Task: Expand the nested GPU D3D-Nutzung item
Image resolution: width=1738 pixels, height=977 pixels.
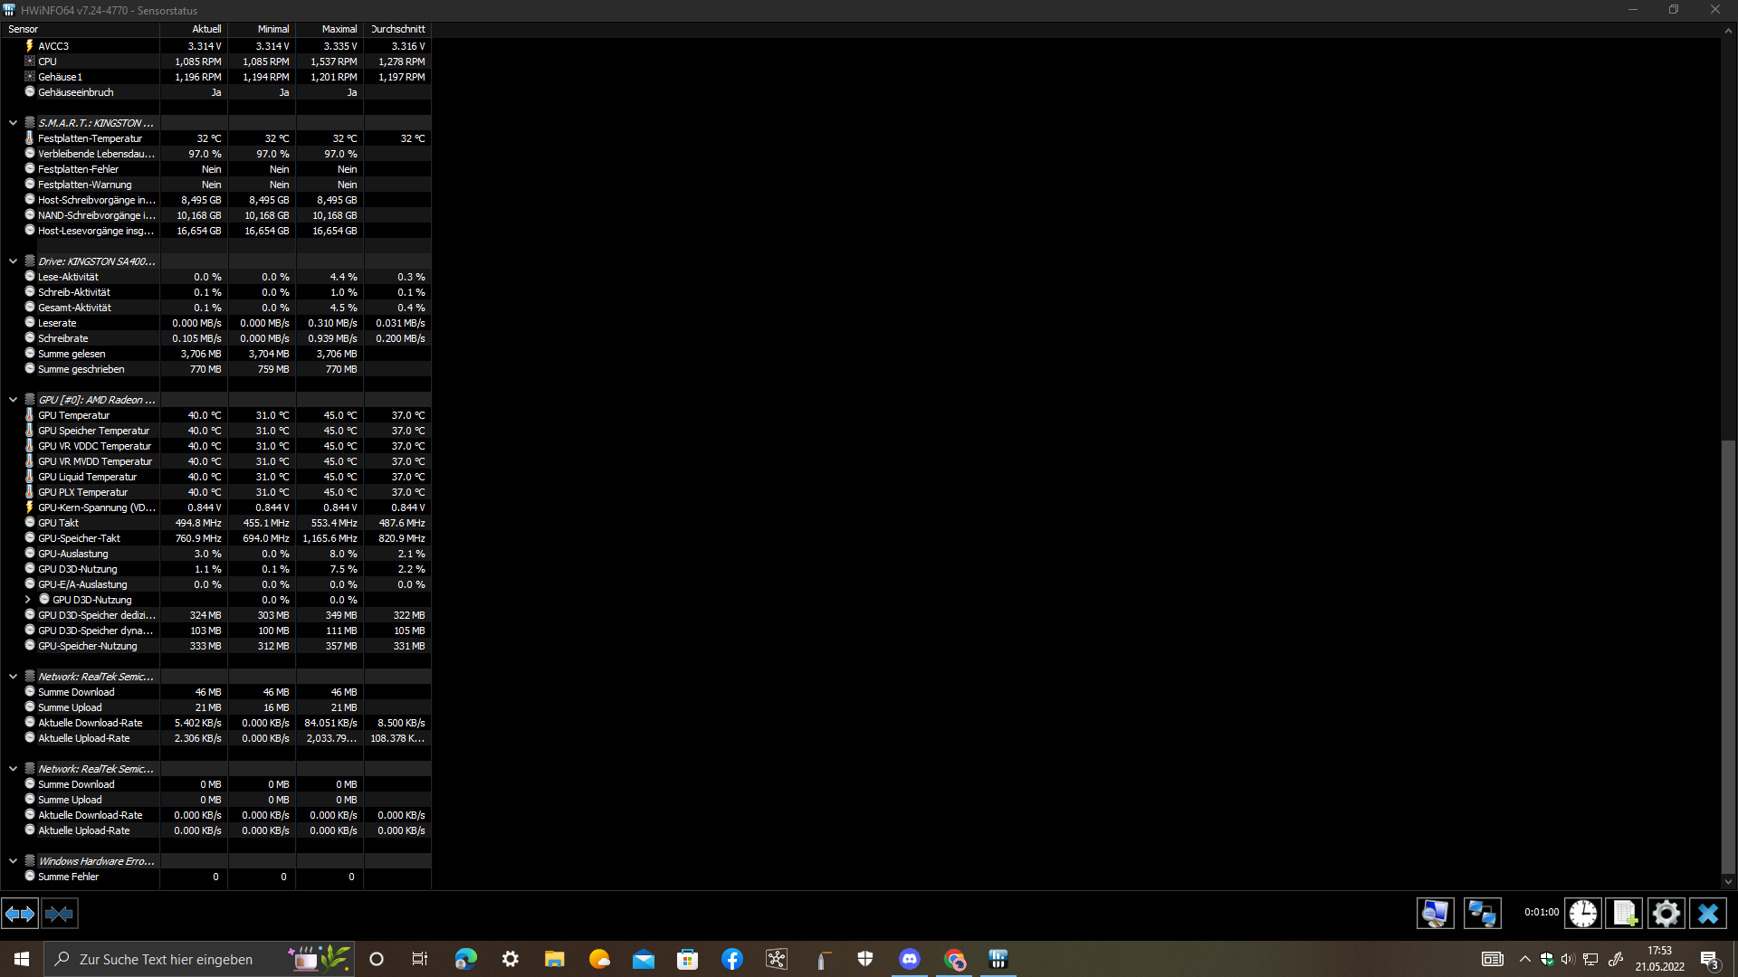Action: 27,600
